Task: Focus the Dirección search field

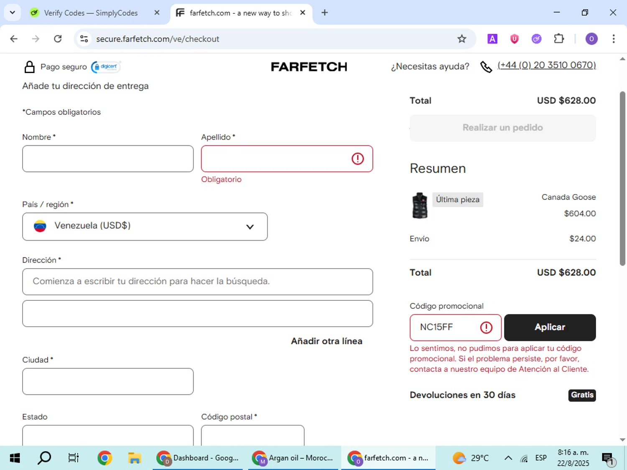Action: pos(197,282)
